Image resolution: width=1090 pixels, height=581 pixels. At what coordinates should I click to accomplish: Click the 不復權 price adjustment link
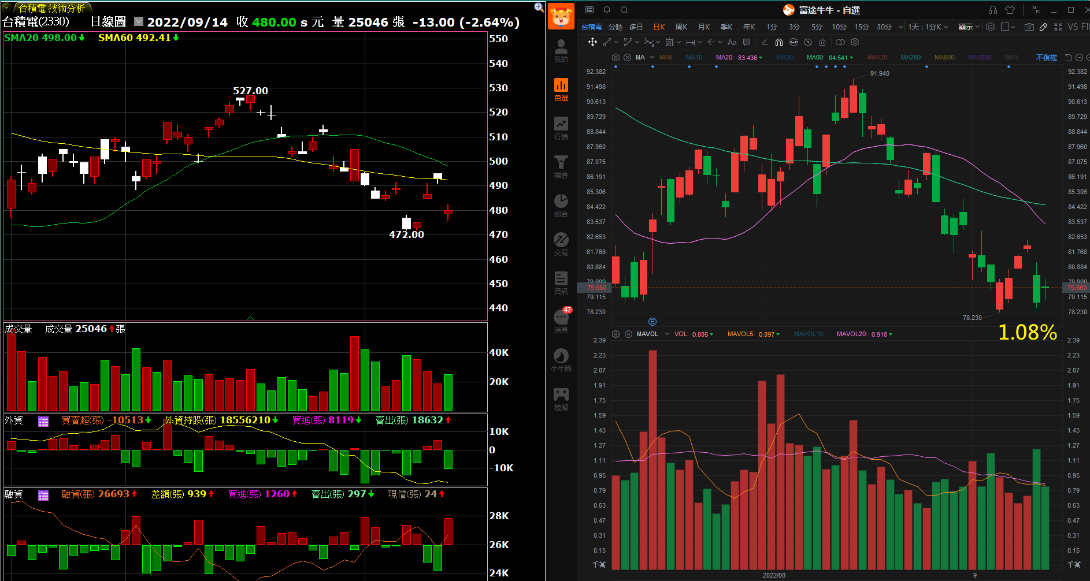1046,57
